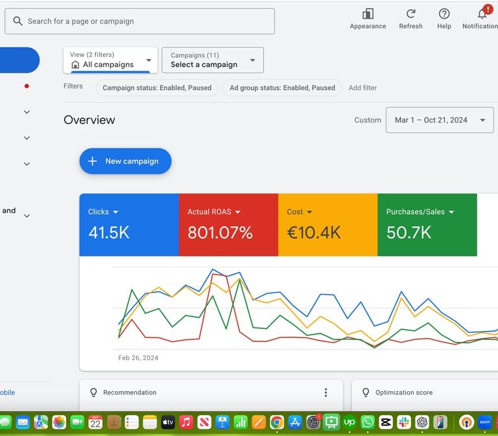Expand the sidebar section marked 'and'
The width and height of the screenshot is (498, 436).
coord(27,216)
